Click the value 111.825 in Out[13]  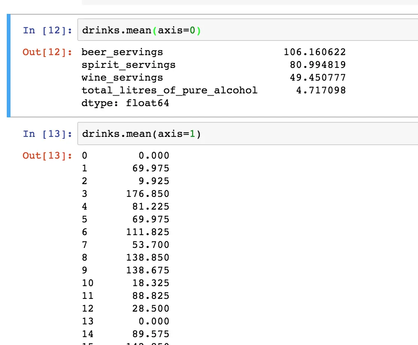click(x=148, y=232)
